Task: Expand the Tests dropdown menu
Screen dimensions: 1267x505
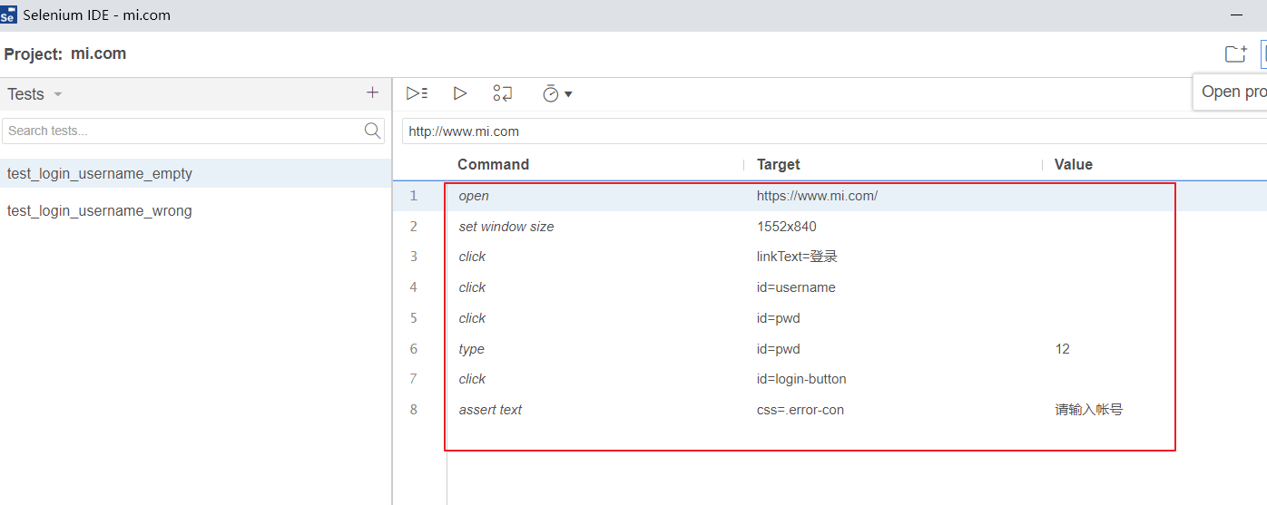Action: (58, 94)
